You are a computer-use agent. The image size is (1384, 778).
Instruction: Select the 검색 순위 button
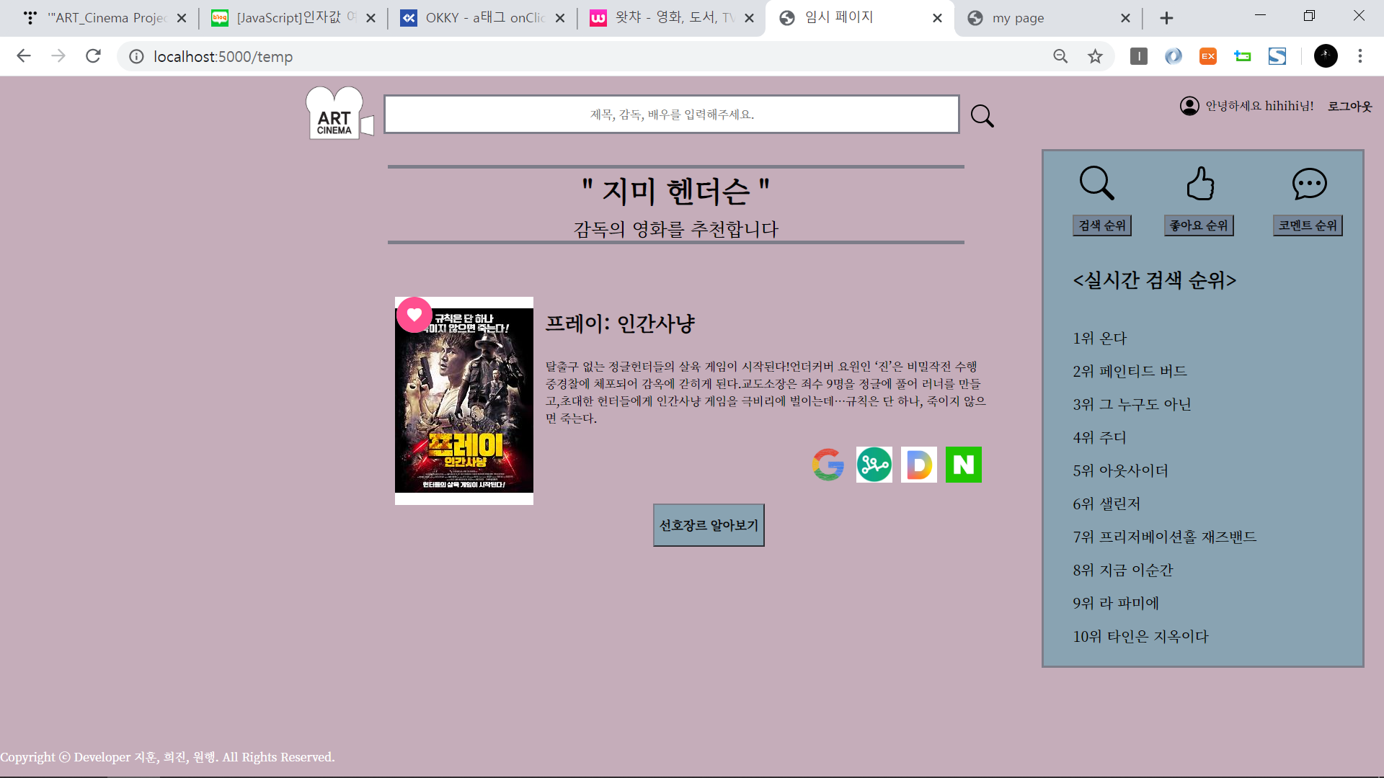coord(1101,225)
